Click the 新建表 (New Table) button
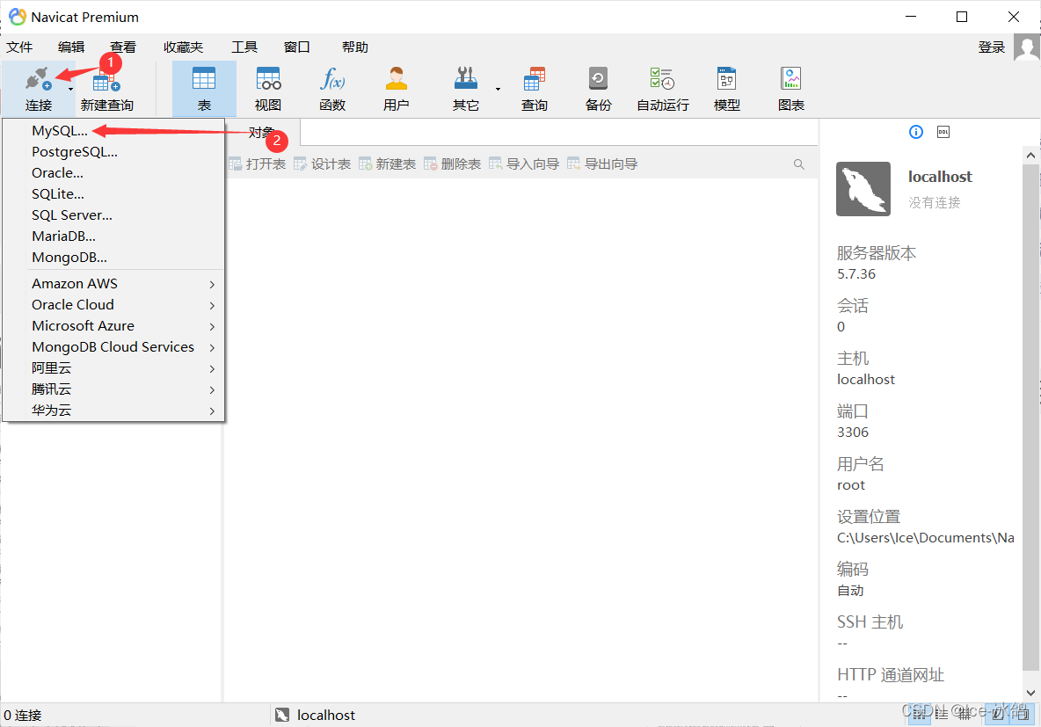The width and height of the screenshot is (1041, 727). pos(387,164)
